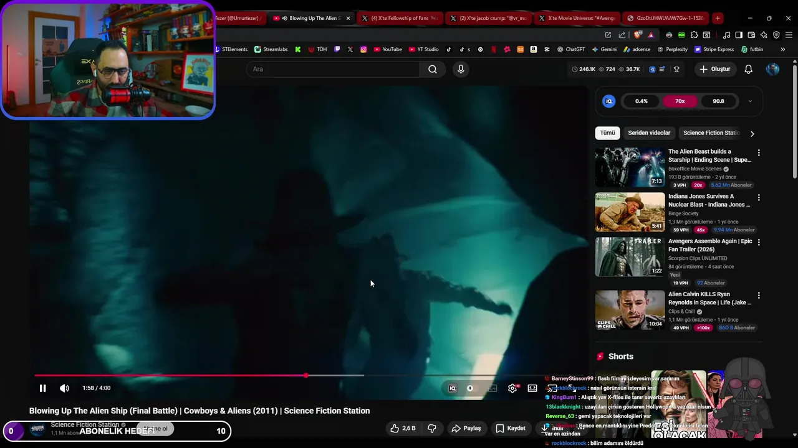The image size is (798, 448).
Task: Open Alien Calvin KILLS Ryan Reynolds title
Action: point(710,298)
